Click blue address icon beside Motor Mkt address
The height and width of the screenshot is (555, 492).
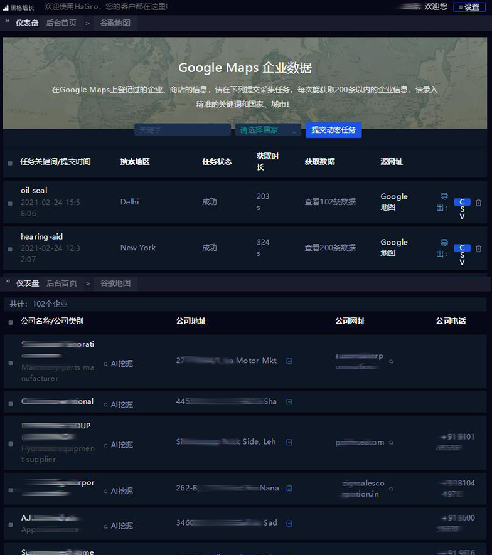[289, 361]
